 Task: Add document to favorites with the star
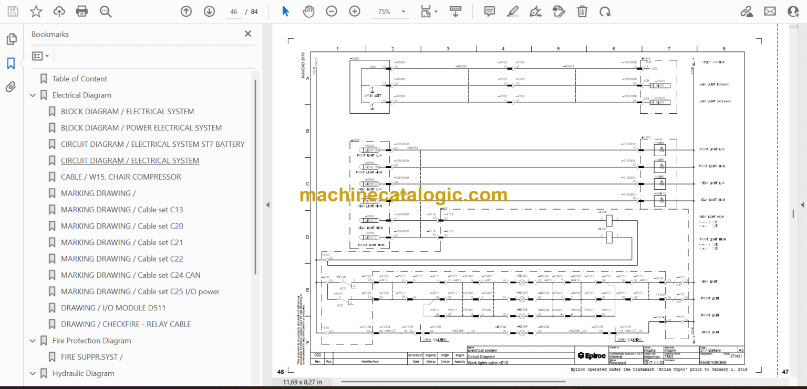(35, 11)
